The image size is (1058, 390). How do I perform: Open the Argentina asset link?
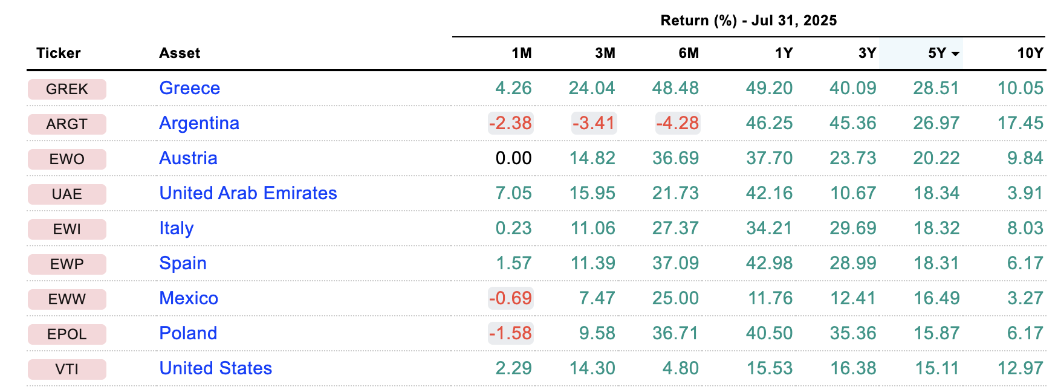[199, 123]
